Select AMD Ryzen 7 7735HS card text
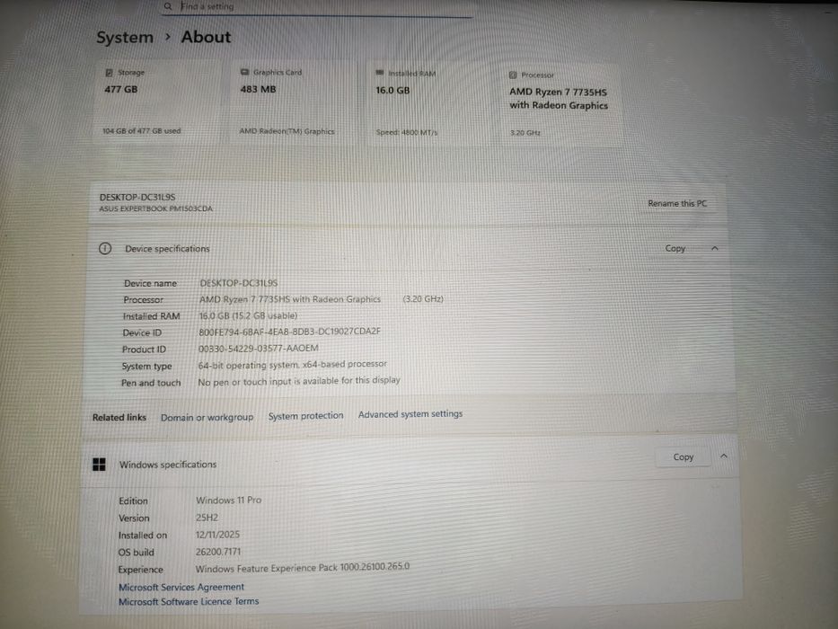 [559, 99]
